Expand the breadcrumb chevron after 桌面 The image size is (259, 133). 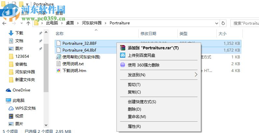click(x=78, y=23)
